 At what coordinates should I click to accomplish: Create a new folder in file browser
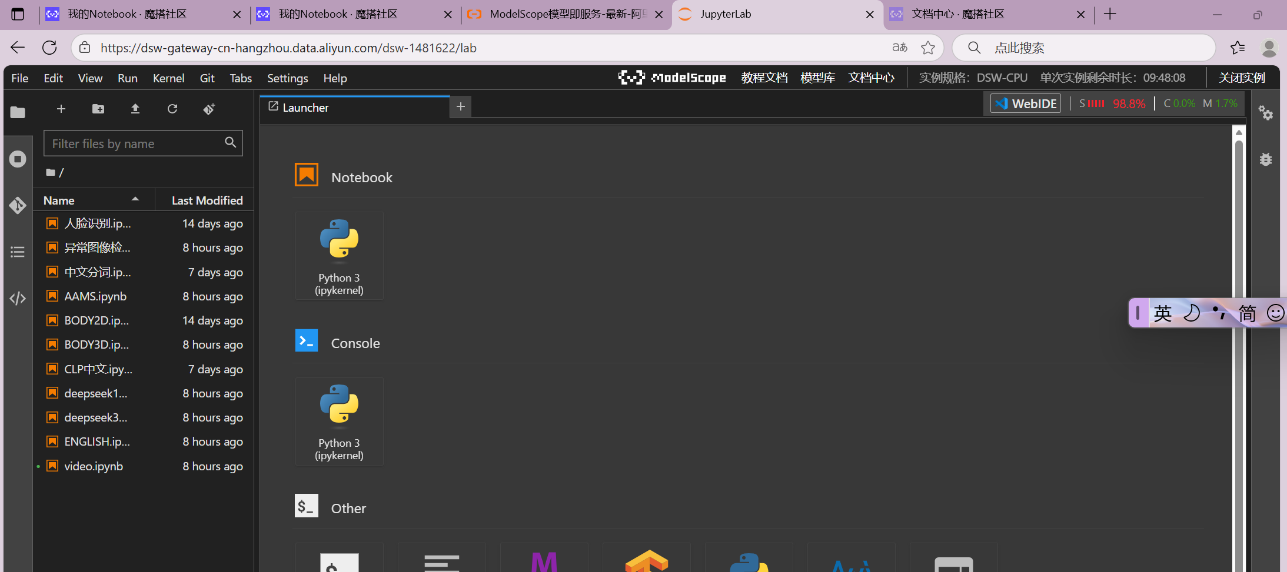98,109
